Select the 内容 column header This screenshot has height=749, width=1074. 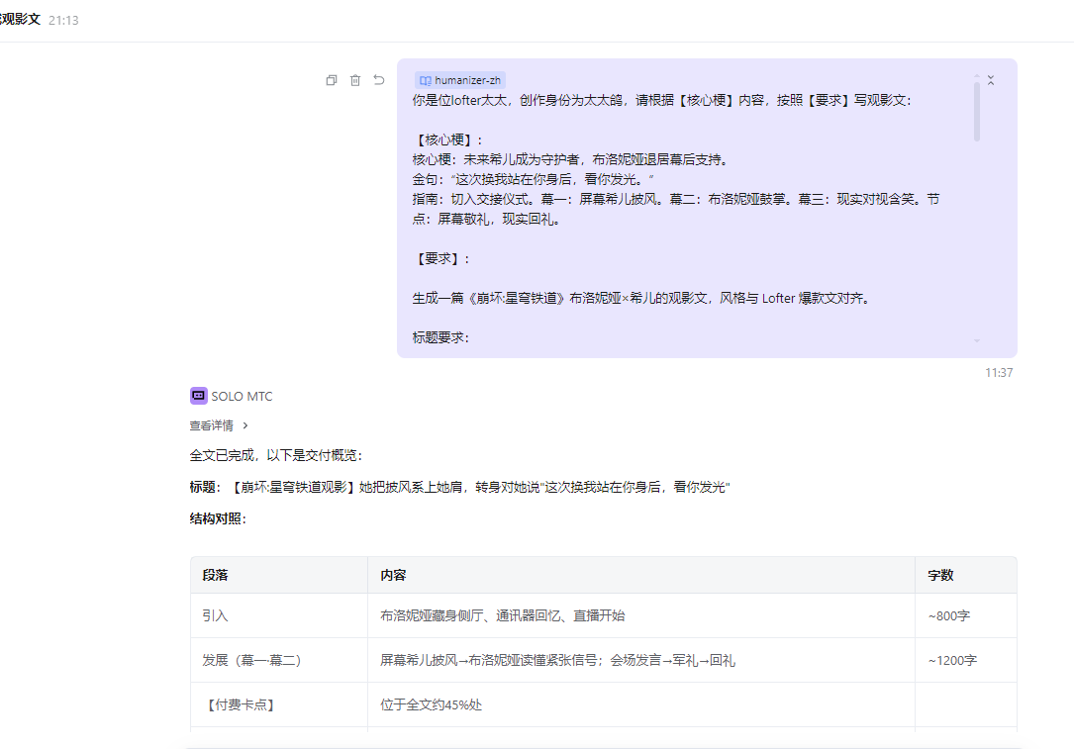(x=393, y=575)
